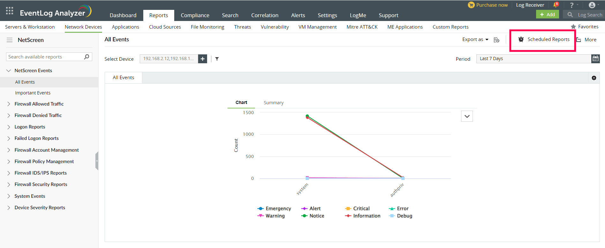This screenshot has height=248, width=605.
Task: Open the Export as dropdown
Action: [475, 39]
